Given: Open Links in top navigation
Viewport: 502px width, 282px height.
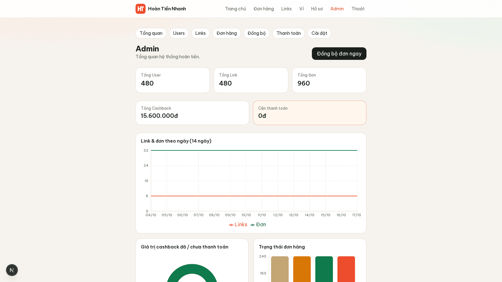Looking at the screenshot, I should coord(286,9).
